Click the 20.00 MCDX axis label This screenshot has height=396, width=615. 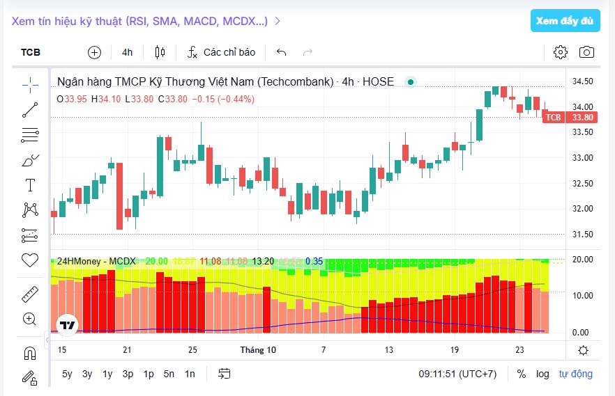[582, 260]
